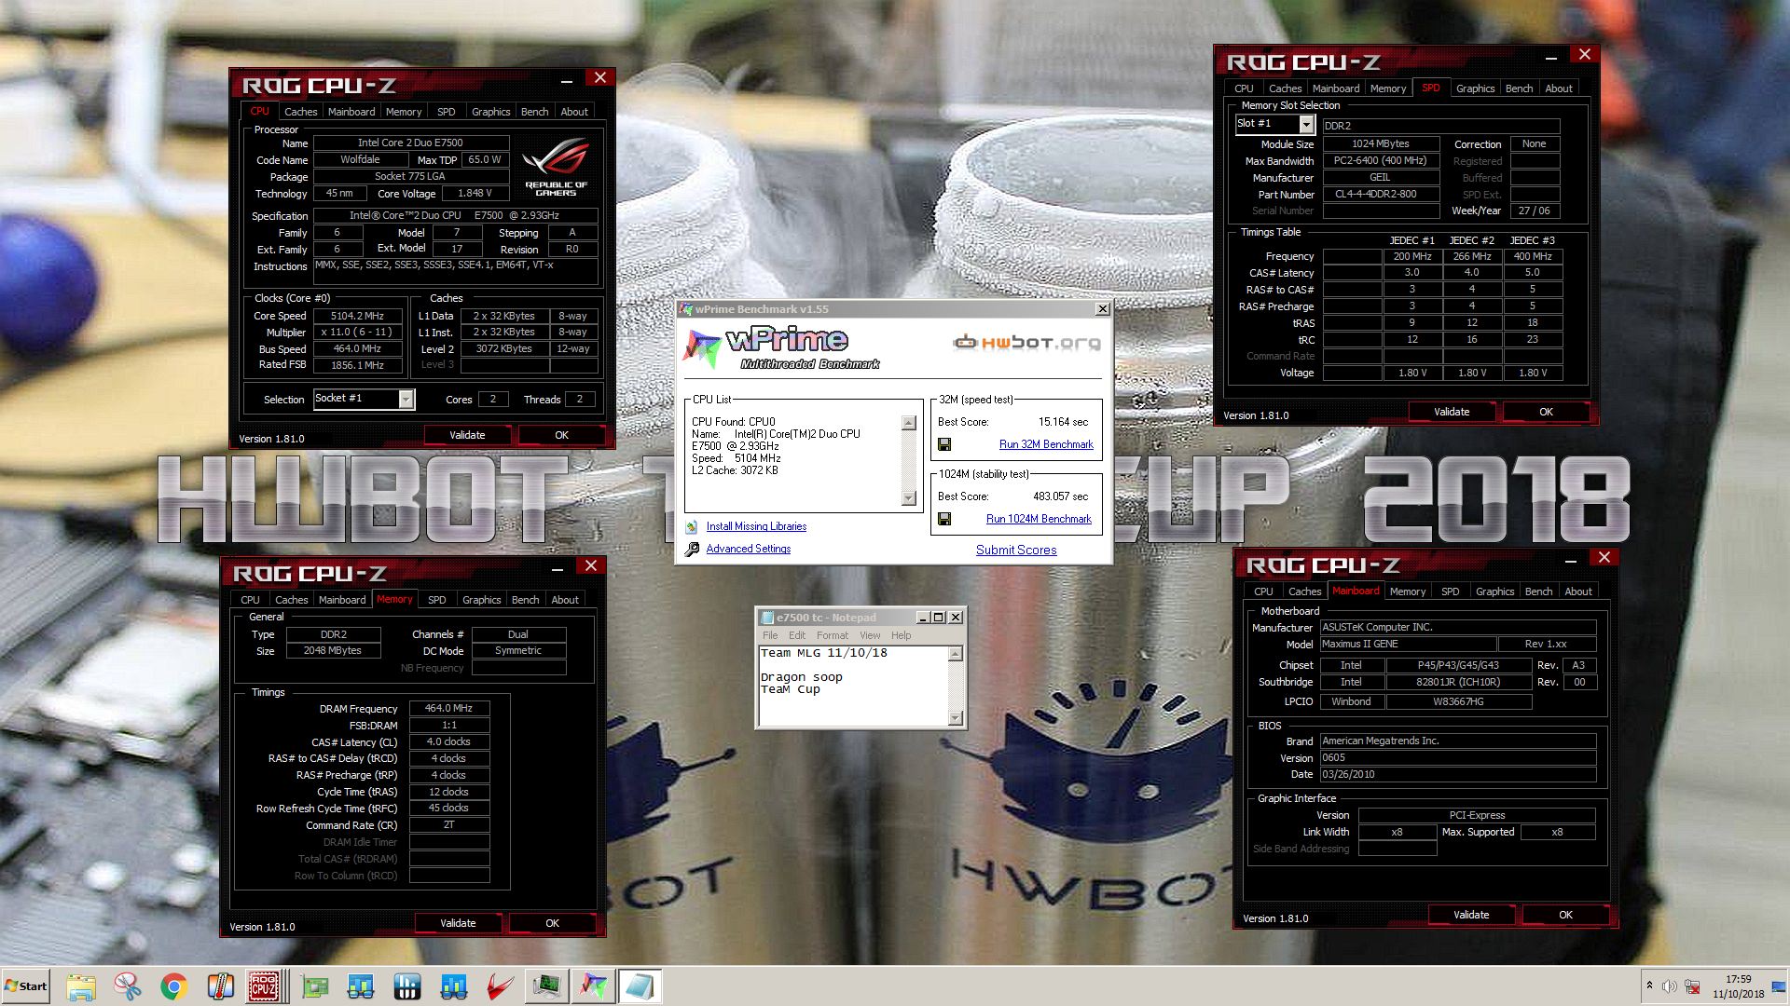The width and height of the screenshot is (1790, 1006).
Task: Select Caches tab in bottom-right Mainboard CPU-Z window
Action: click(x=1304, y=591)
